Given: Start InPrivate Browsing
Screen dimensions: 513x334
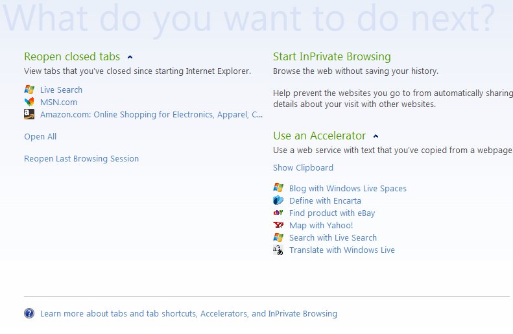Looking at the screenshot, I should (331, 56).
